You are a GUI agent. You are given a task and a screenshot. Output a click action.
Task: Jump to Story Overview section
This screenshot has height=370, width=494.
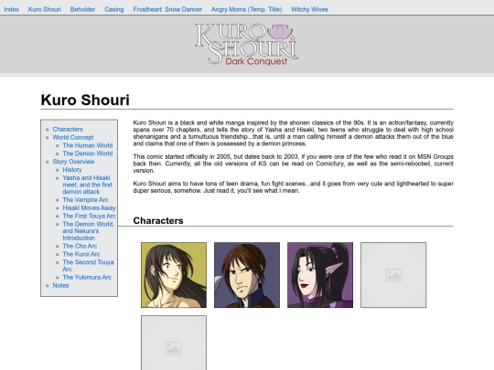[x=73, y=162]
